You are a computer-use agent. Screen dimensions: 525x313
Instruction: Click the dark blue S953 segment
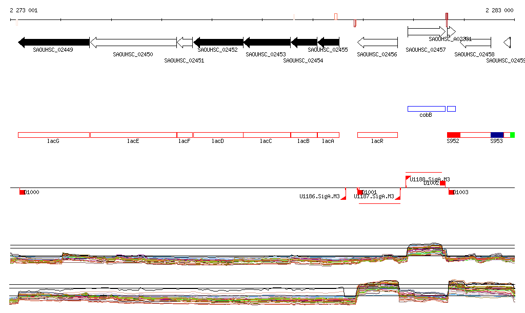[x=497, y=135]
